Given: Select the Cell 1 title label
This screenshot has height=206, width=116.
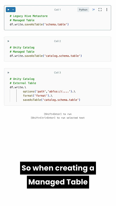Looking at the screenshot, I should (x=58, y=10).
